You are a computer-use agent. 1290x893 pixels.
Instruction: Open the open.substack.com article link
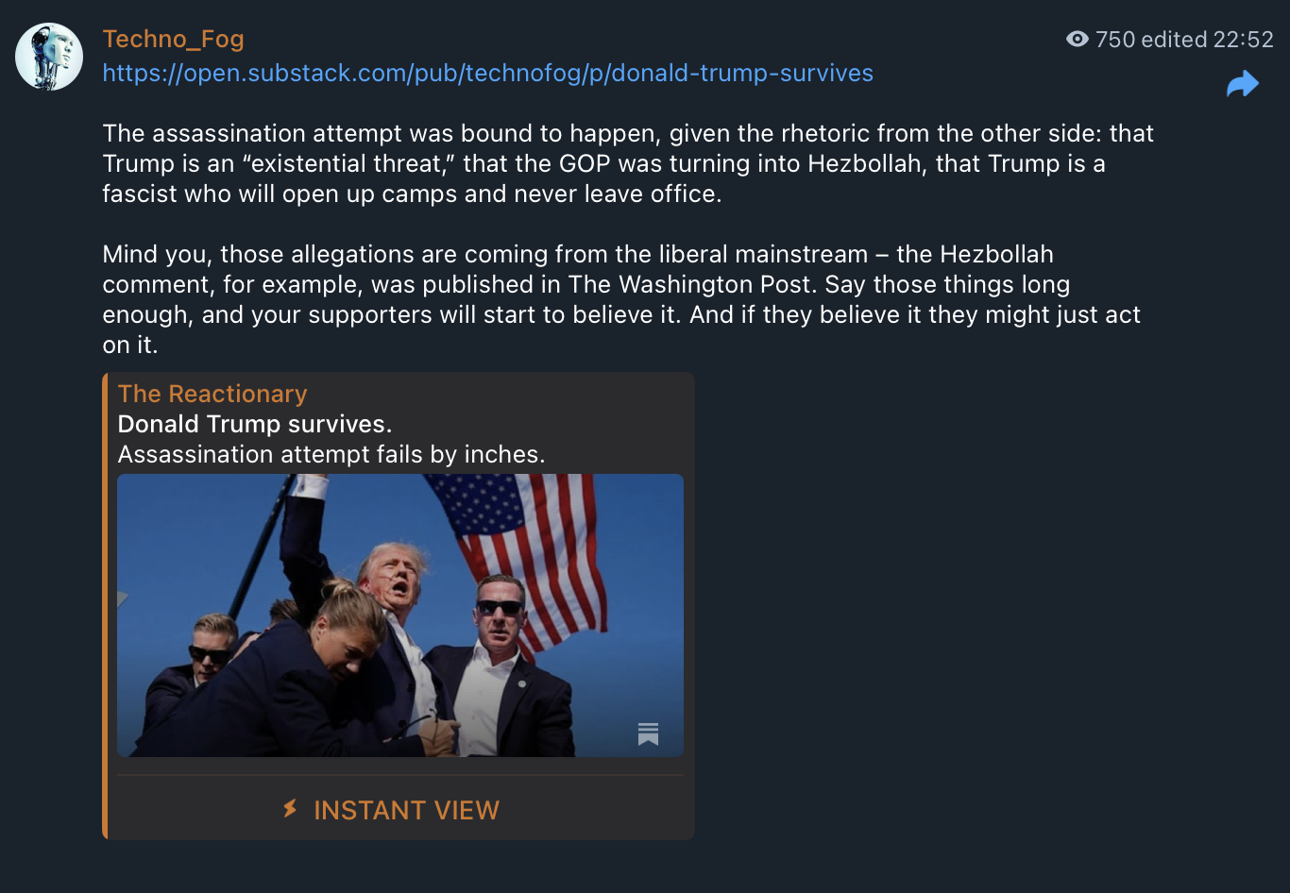coord(488,73)
